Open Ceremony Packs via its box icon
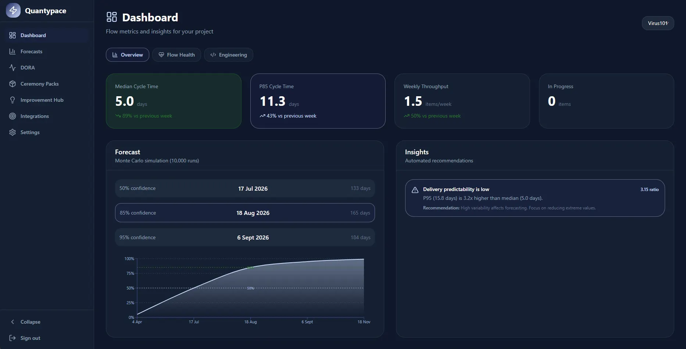Viewport: 686px width, 349px height. [12, 84]
